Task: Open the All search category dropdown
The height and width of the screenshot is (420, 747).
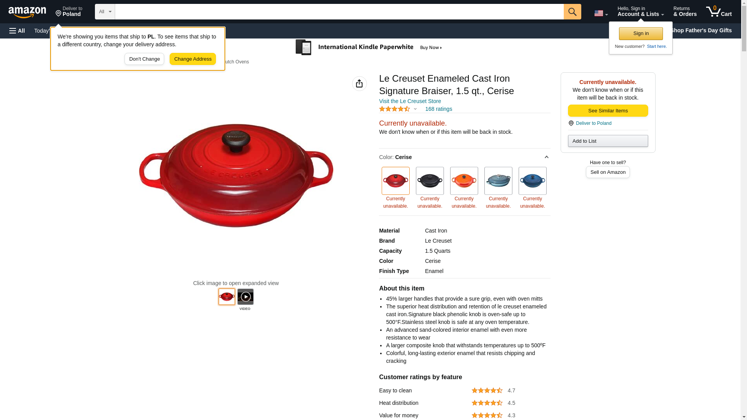Action: pyautogui.click(x=105, y=12)
